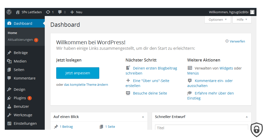Open the Optionen screen options dropdown
The image size is (265, 139).
[218, 19]
